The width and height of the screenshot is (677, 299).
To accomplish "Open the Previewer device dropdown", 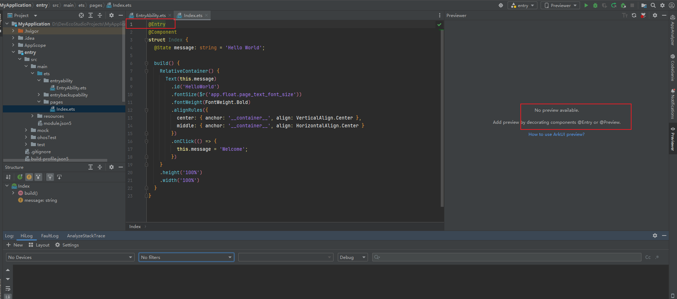I will click(x=560, y=5).
